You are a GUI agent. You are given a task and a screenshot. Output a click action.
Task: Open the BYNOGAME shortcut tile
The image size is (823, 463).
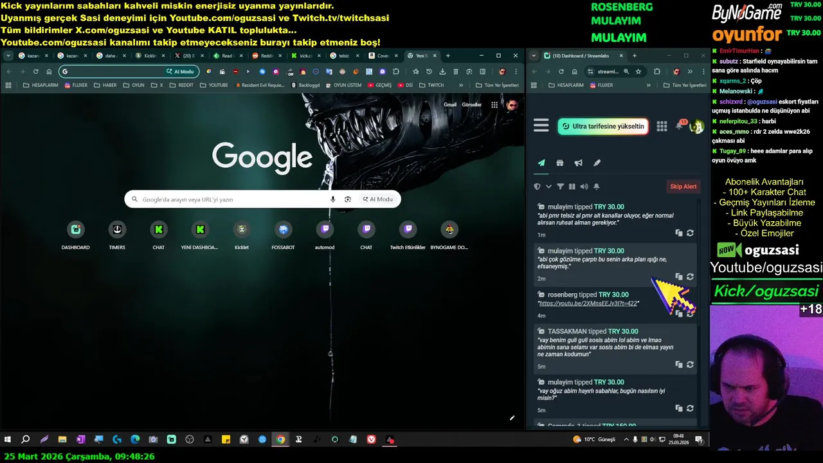[x=449, y=235]
